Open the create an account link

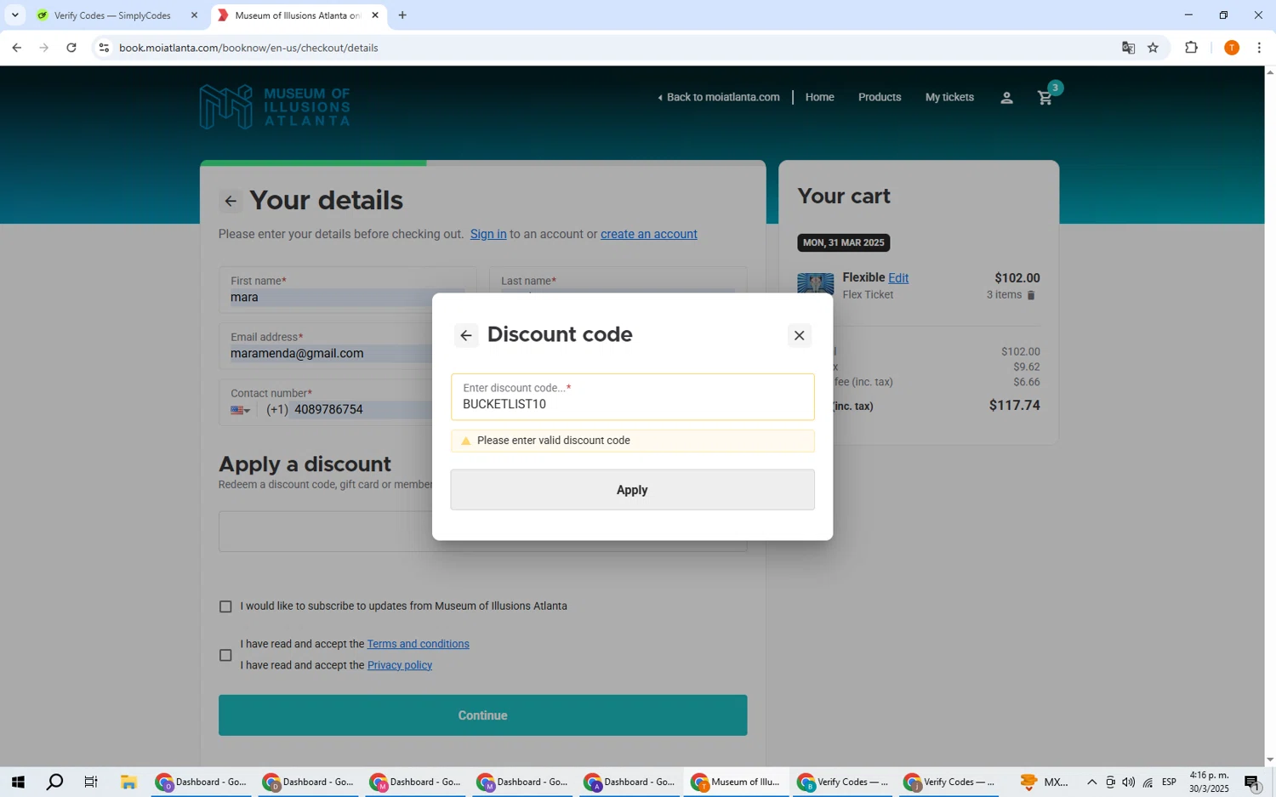click(649, 234)
